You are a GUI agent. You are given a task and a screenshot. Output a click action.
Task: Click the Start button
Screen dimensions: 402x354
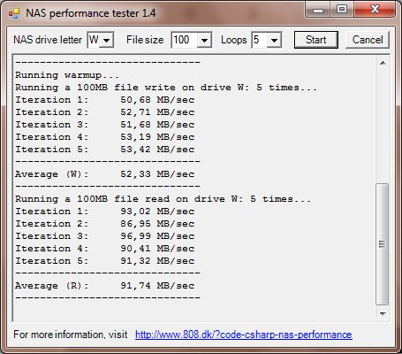[316, 40]
